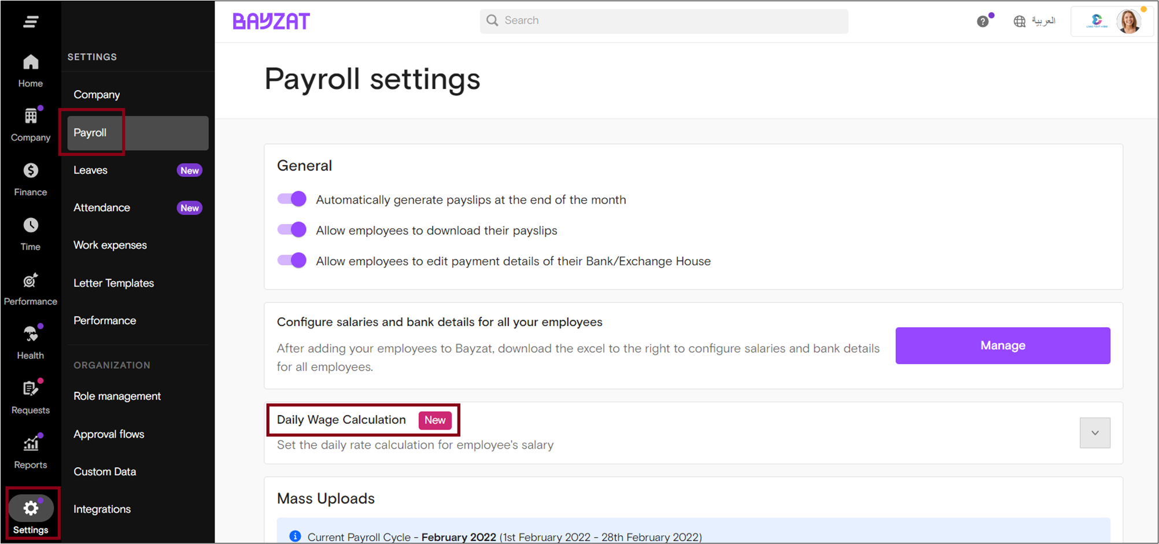Image resolution: width=1159 pixels, height=544 pixels.
Task: Open the Reports chart icon
Action: click(x=31, y=444)
